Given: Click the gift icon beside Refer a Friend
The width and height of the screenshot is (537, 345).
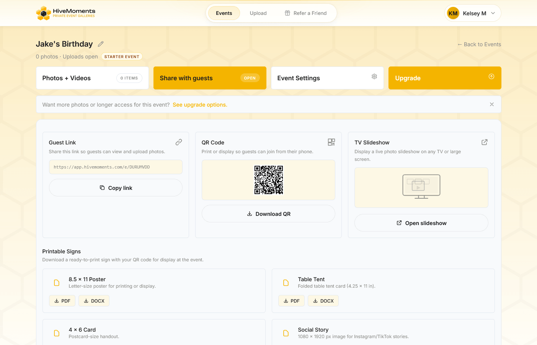Looking at the screenshot, I should pos(287,13).
